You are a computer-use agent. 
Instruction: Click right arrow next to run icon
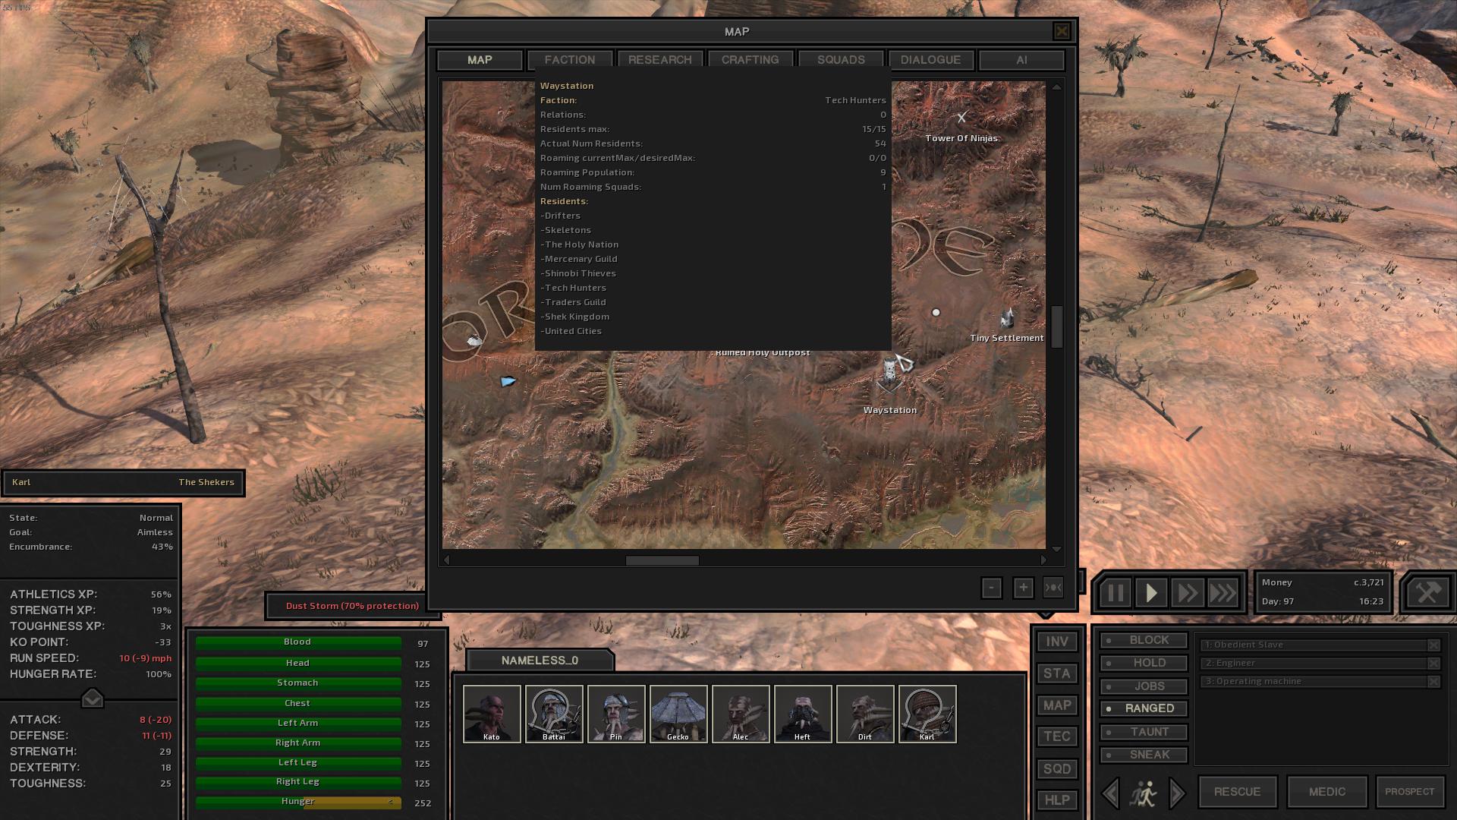click(x=1177, y=793)
